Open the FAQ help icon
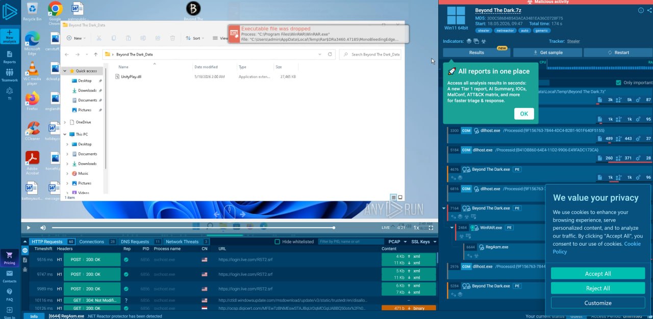The image size is (653, 319). click(x=10, y=294)
